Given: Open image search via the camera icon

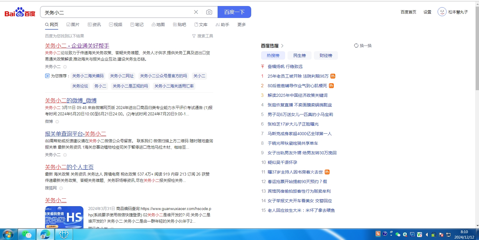Looking at the screenshot, I should (209, 12).
